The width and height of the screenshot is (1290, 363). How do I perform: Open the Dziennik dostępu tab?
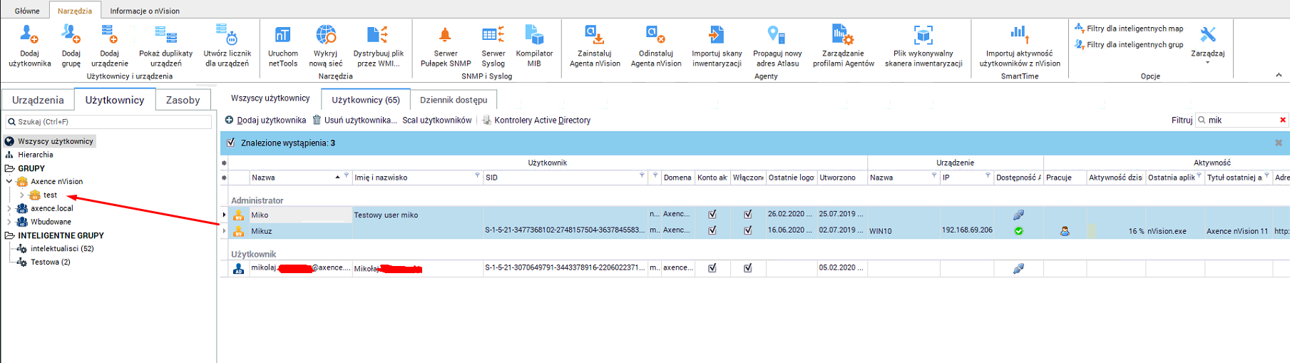(x=453, y=100)
